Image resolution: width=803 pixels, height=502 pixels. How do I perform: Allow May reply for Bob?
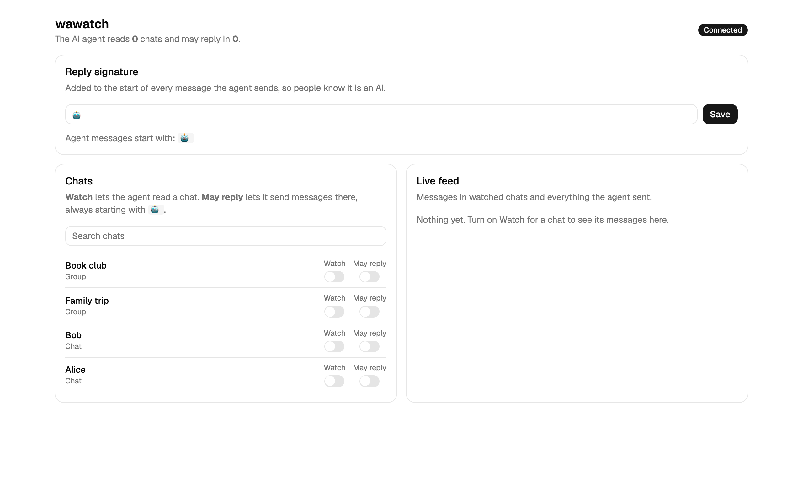[x=369, y=346]
